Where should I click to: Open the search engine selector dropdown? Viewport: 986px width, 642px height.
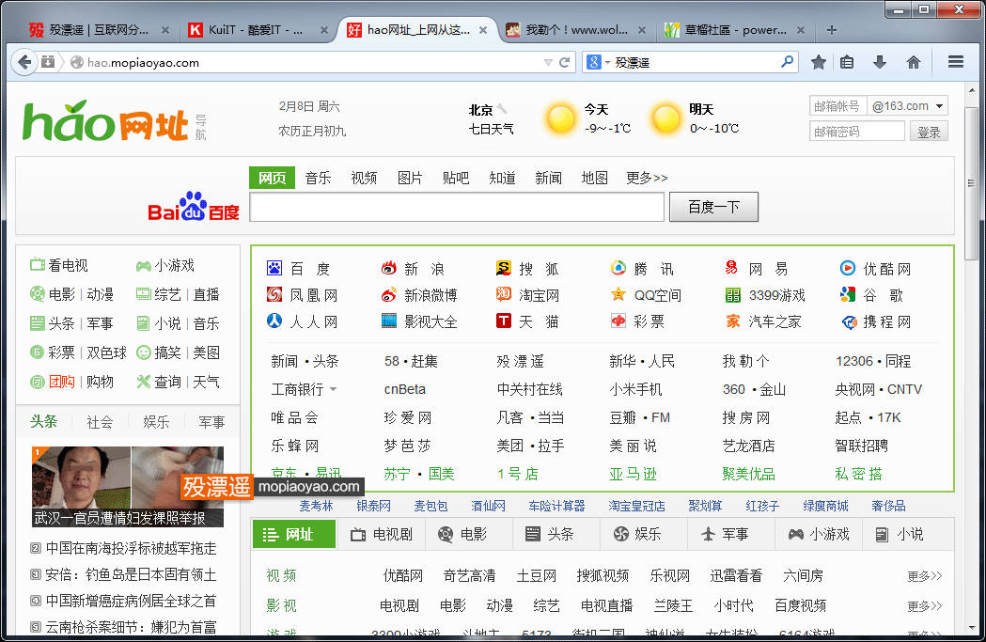(x=608, y=62)
